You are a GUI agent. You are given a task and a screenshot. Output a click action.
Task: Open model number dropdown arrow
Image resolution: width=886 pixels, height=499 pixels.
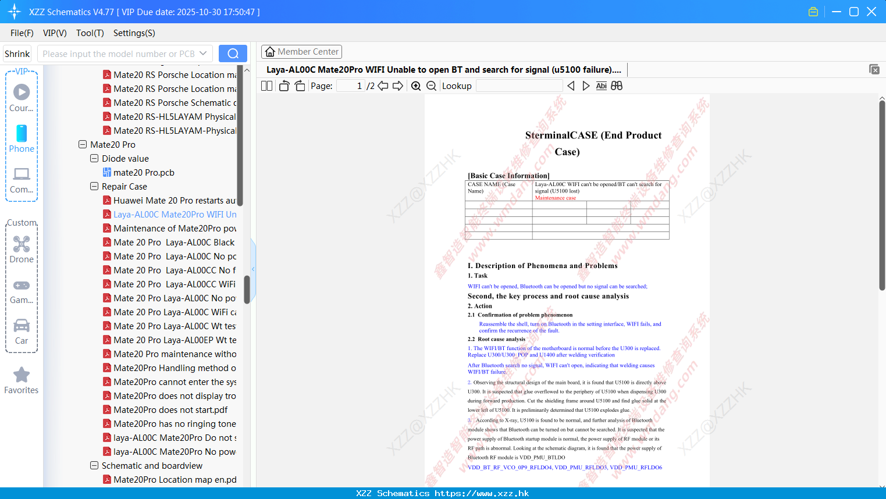tap(203, 54)
